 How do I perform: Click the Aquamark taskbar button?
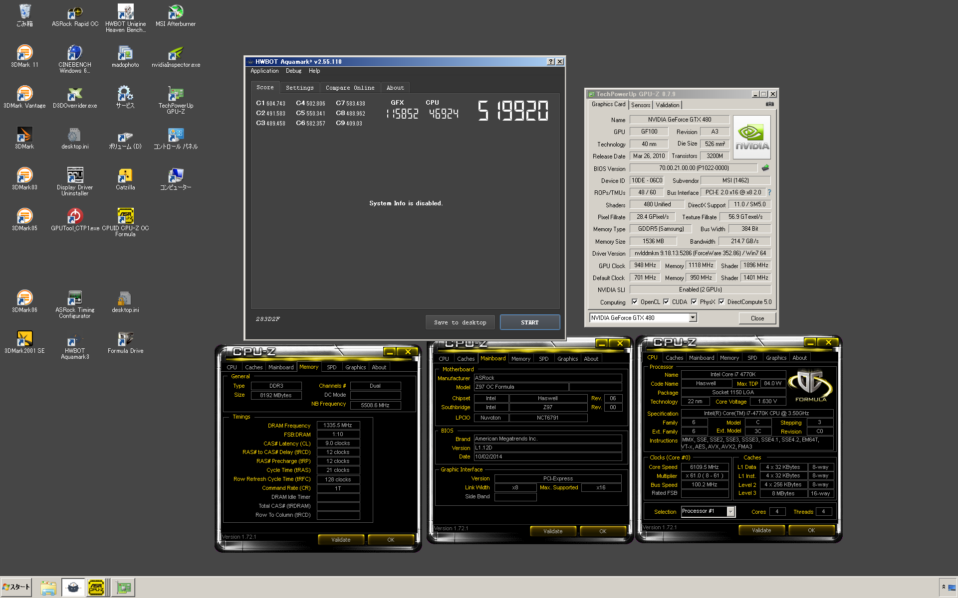tap(73, 588)
